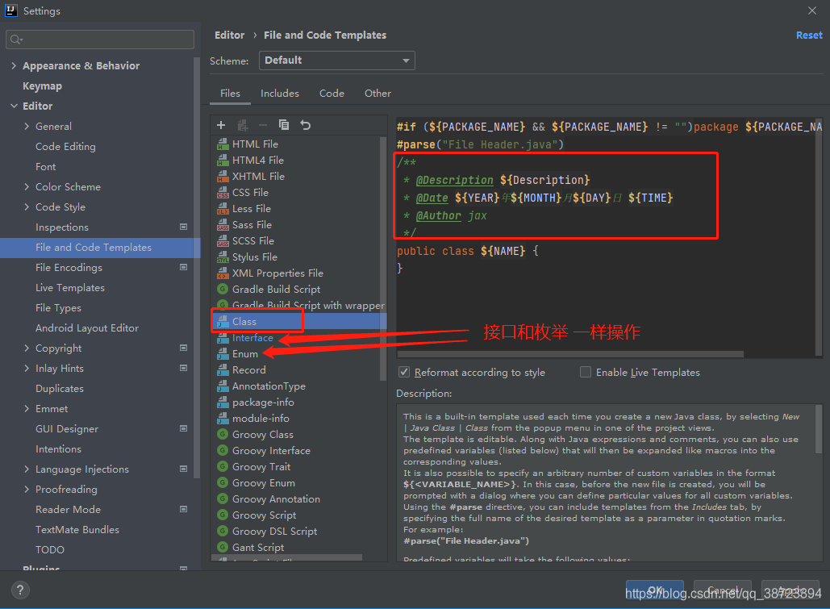Open the Intentions settings page
This screenshot has height=609, width=830.
coord(58,448)
